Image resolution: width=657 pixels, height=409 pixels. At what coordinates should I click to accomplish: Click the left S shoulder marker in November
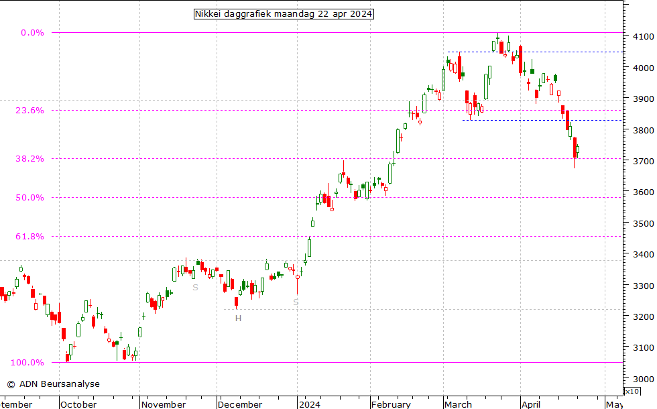coord(195,288)
